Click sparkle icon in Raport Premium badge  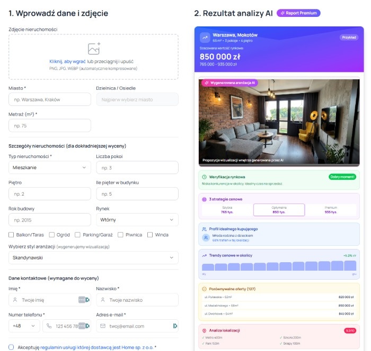point(282,13)
